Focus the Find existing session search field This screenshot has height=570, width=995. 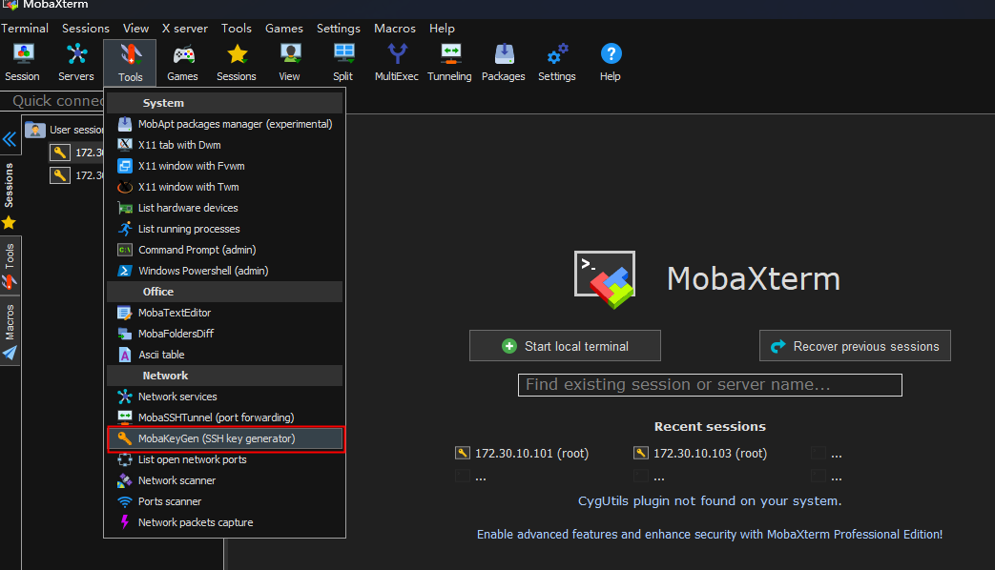pos(710,385)
